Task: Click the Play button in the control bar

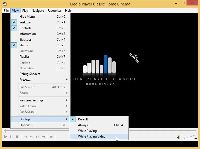Action: pos(5,137)
